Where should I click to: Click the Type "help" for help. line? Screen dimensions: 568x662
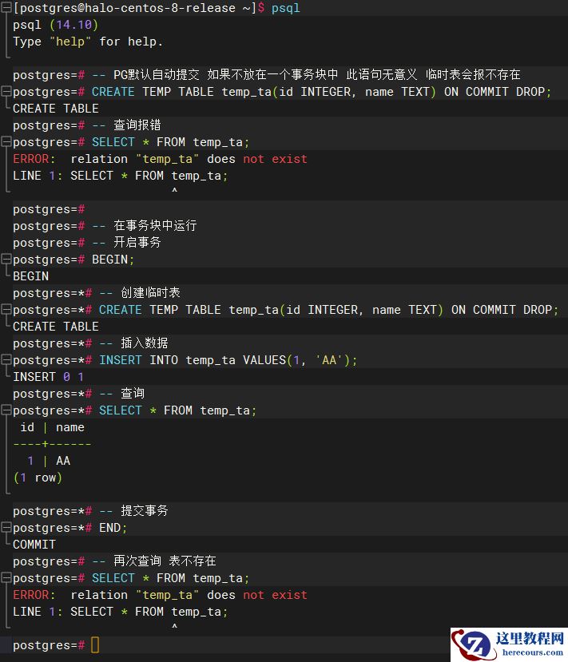[88, 42]
